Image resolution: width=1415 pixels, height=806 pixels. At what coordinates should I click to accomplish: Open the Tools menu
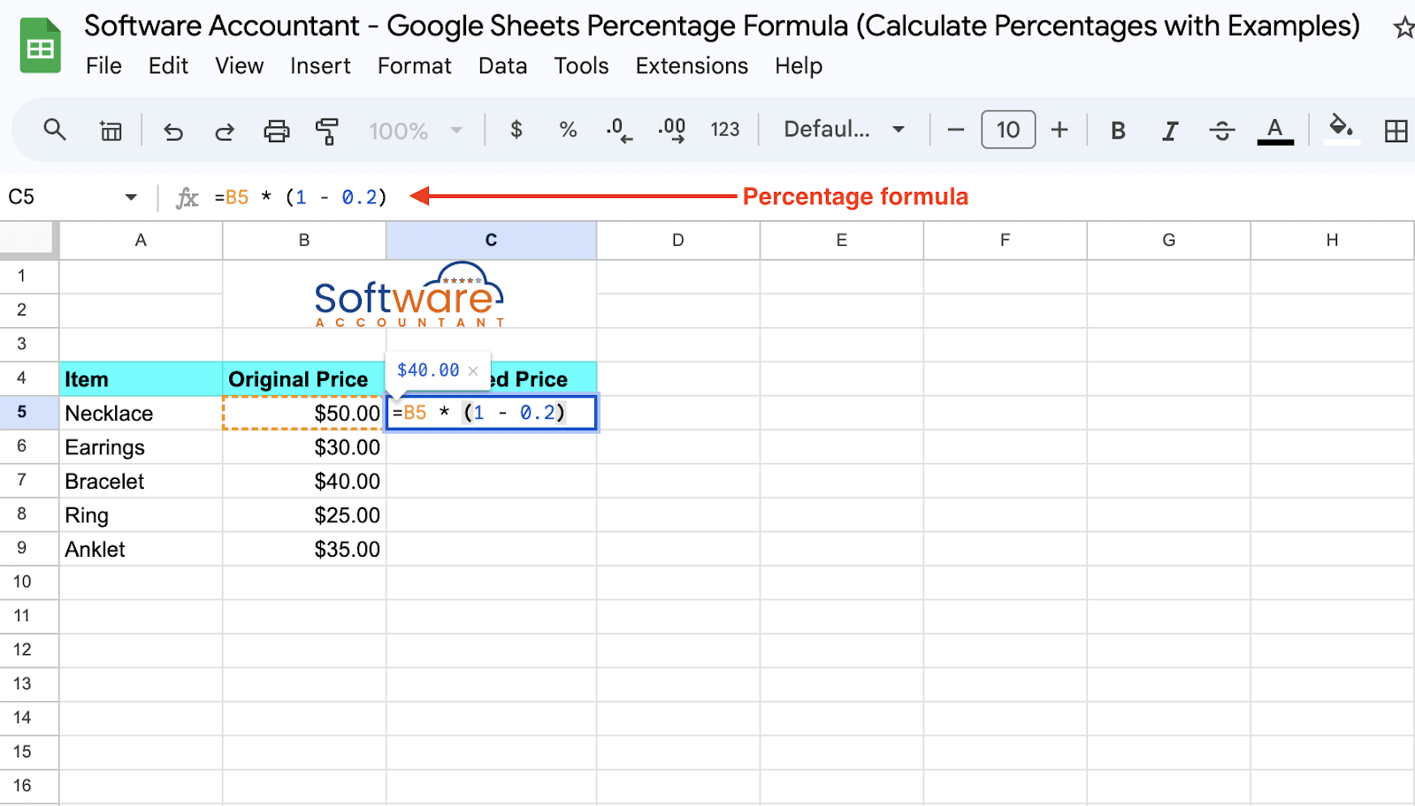(581, 66)
